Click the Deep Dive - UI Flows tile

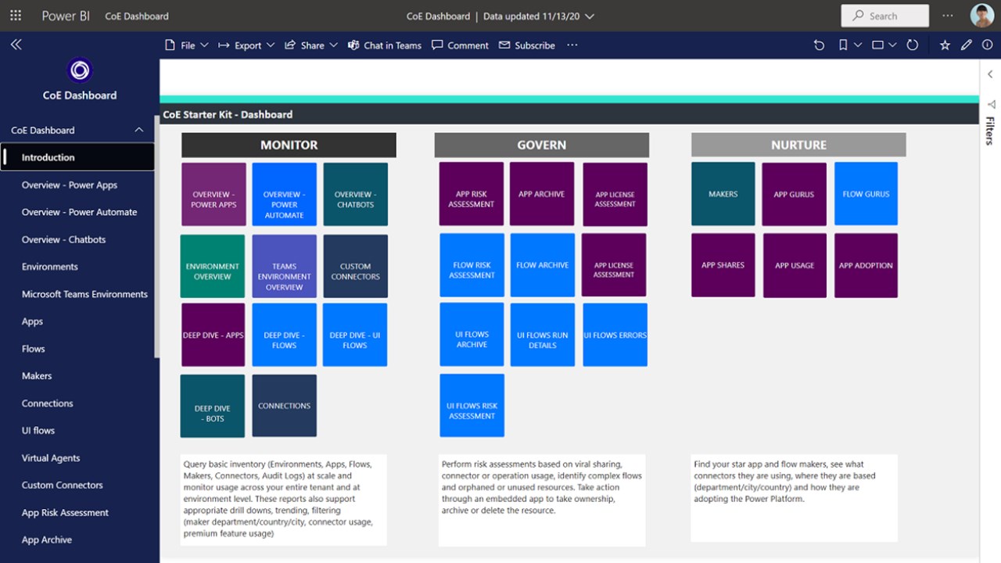point(355,335)
